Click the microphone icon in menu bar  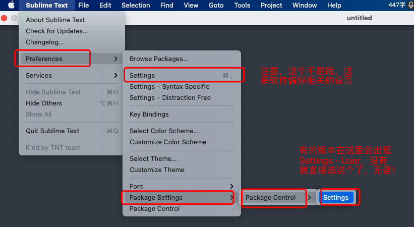coord(411,5)
